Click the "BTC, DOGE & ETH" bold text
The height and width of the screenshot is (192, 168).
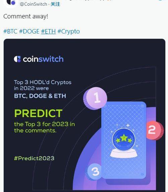pos(40,96)
